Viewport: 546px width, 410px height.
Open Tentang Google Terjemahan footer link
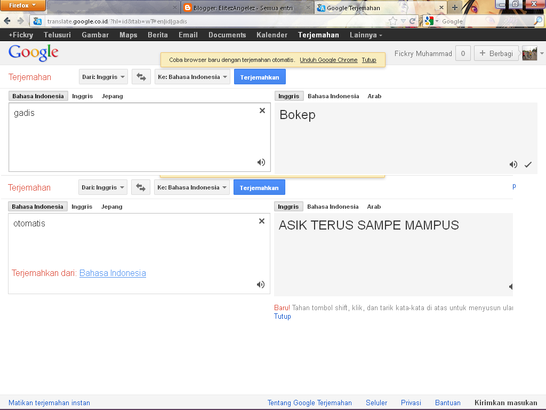click(310, 403)
